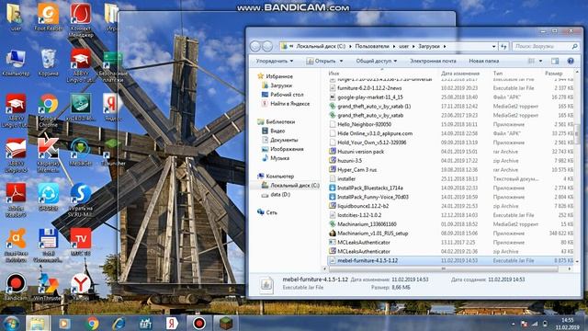Open the Bandicam recorder in the taskbar
Screen dimensions: 588x331
coord(199,323)
